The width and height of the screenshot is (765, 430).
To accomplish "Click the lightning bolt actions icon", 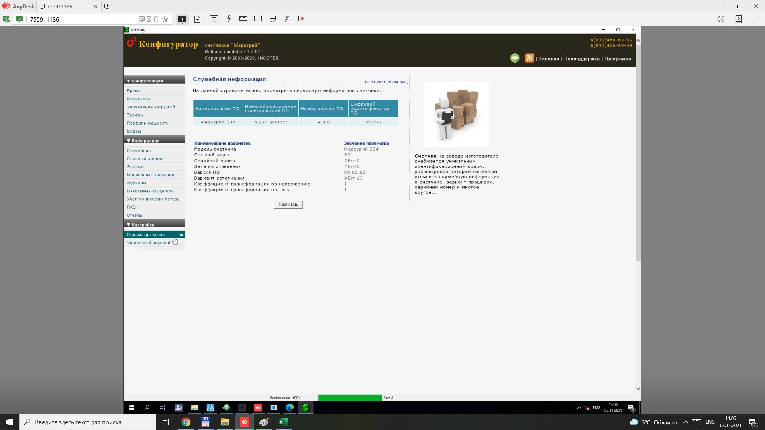I will (x=229, y=19).
